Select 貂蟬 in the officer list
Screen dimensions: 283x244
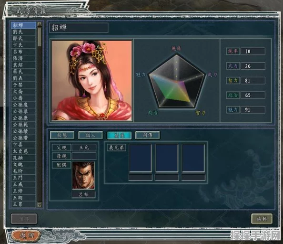click(x=23, y=25)
